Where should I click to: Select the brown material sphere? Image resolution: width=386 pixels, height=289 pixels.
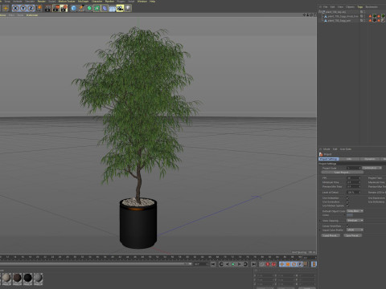coord(17,278)
